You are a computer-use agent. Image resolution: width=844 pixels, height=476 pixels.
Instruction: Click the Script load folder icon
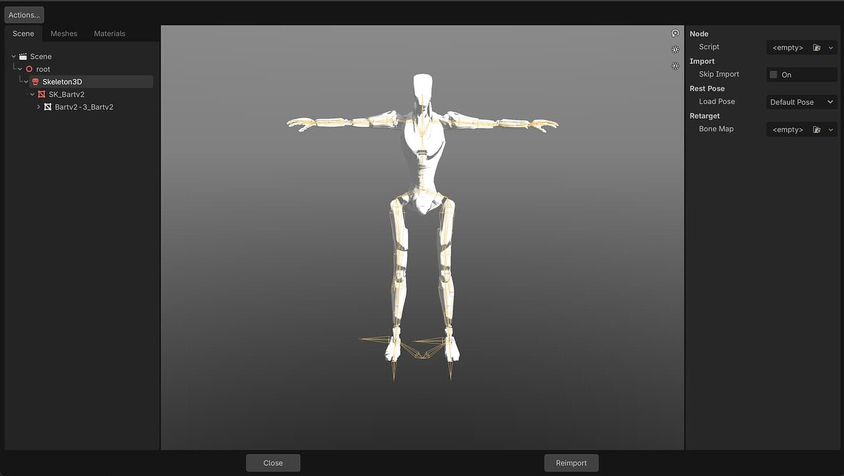point(817,48)
